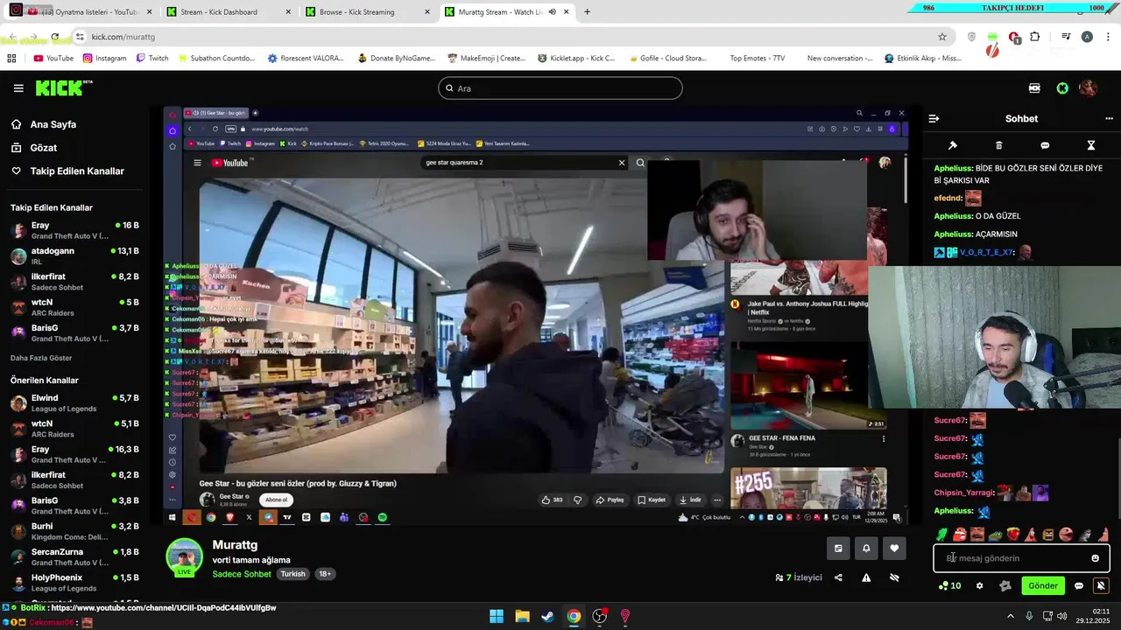1121x630 pixels.
Task: Open the Sohbet three-dot options menu
Action: click(1109, 118)
